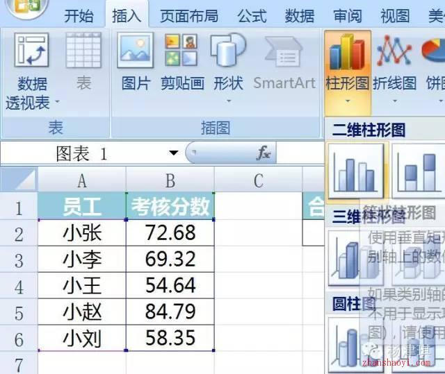Select the cell containing 小李
This screenshot has height=374, width=445.
82,260
